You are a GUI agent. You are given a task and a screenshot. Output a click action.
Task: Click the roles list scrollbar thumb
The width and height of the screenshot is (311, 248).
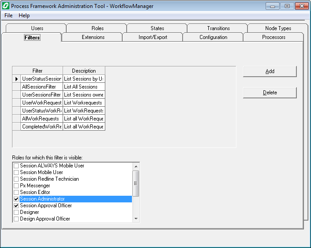(136, 183)
